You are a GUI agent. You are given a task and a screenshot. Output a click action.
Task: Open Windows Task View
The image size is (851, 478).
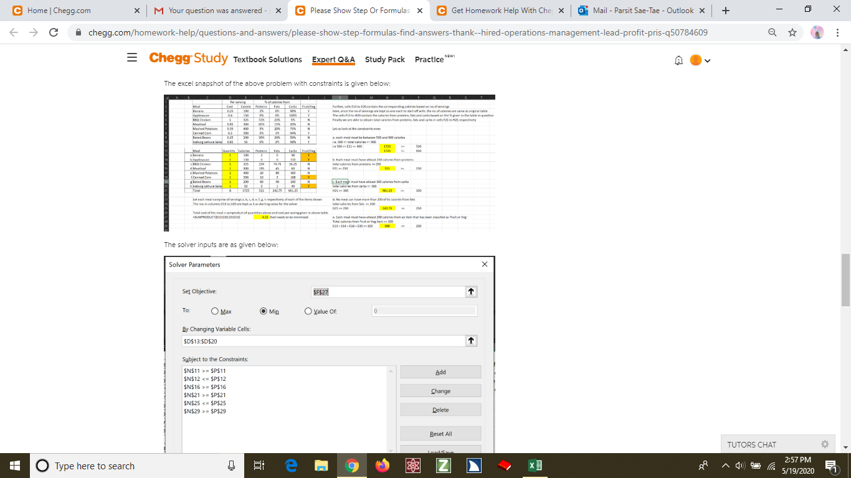(x=260, y=466)
